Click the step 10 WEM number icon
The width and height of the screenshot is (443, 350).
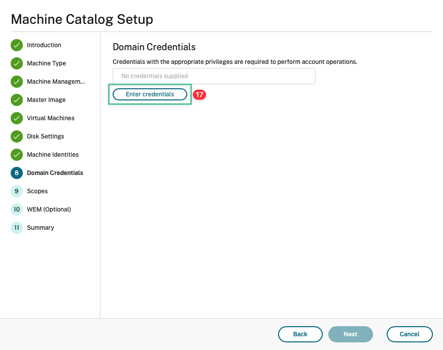click(x=17, y=209)
